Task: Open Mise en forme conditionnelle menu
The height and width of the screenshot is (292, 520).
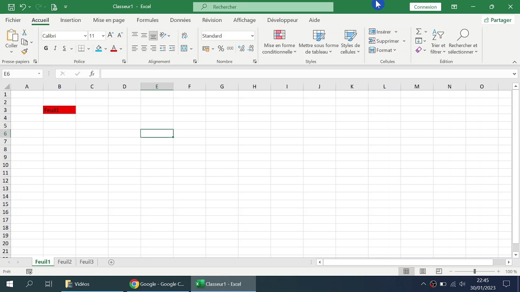Action: point(279,42)
